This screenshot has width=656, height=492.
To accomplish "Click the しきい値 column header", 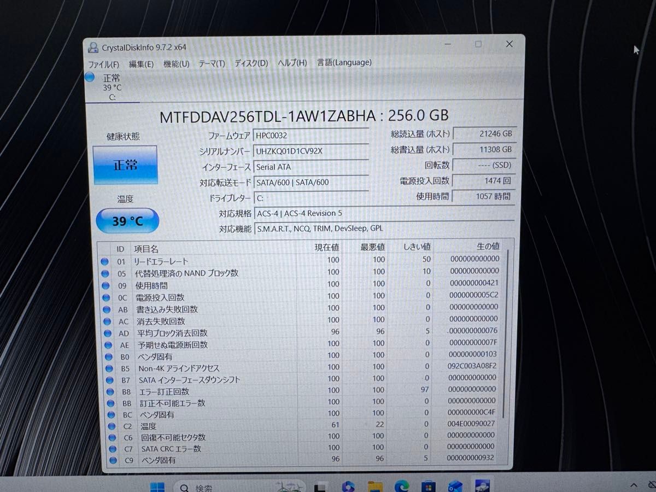I will (416, 247).
